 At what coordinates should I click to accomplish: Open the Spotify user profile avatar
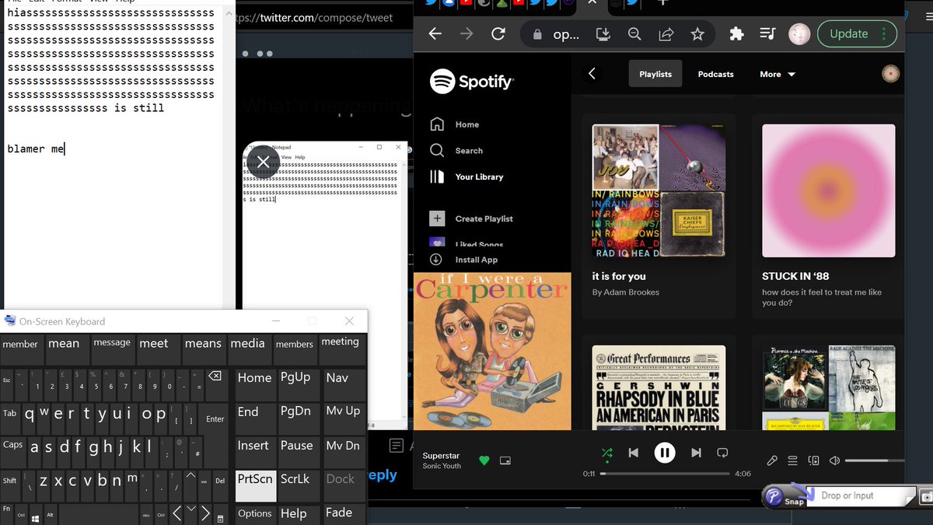pos(891,74)
